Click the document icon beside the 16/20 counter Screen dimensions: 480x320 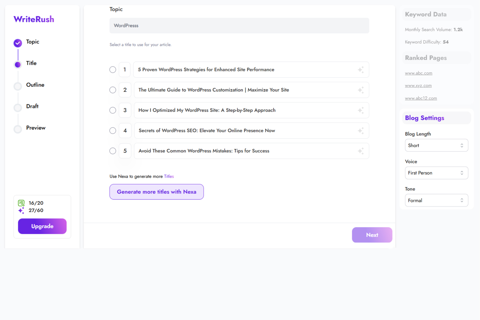pyautogui.click(x=21, y=203)
